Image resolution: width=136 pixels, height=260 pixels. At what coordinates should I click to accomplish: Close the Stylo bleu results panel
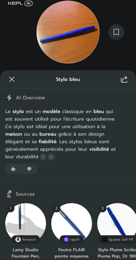pos(12,79)
